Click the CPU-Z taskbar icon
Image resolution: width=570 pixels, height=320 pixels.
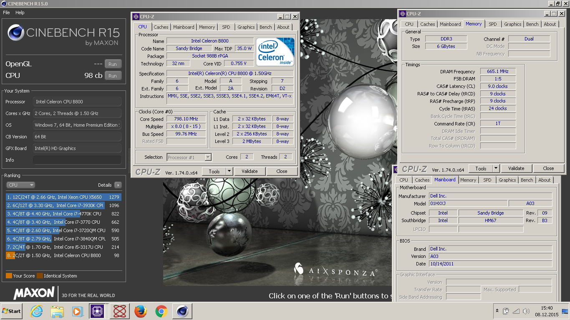pyautogui.click(x=97, y=311)
